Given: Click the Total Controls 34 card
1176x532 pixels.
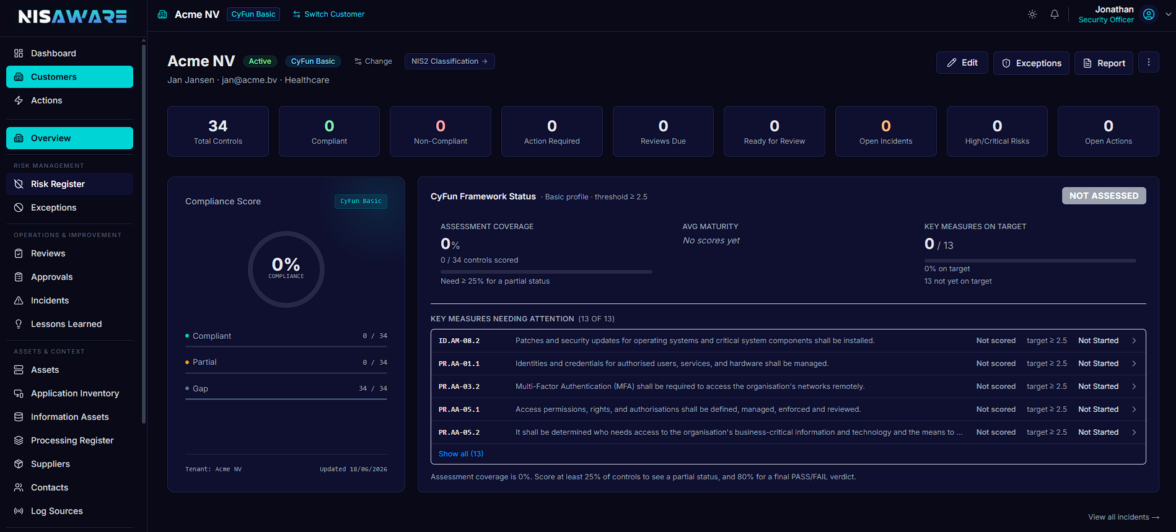Looking at the screenshot, I should click(218, 131).
